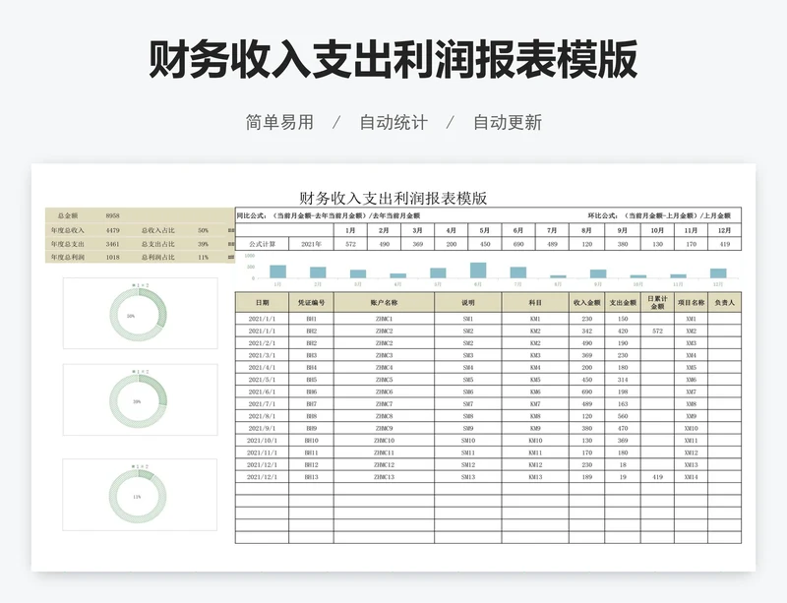Select the annual income value 4479
Screen dimensions: 787x603
pos(112,230)
